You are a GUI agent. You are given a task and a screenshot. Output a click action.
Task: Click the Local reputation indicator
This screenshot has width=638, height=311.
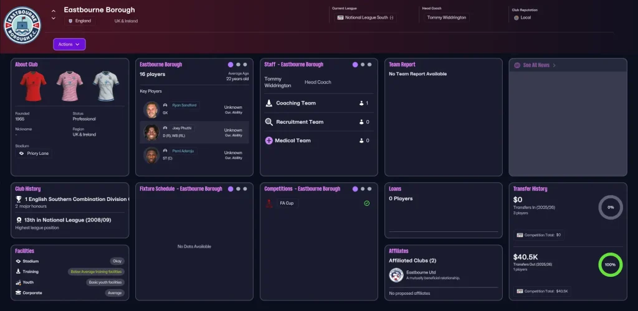click(523, 17)
